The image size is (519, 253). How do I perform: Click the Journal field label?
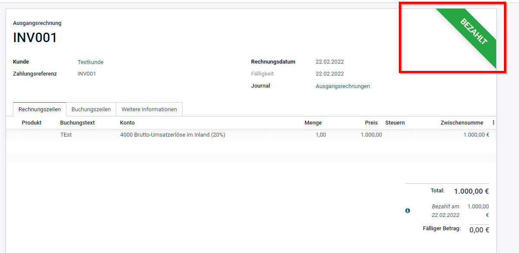(261, 86)
